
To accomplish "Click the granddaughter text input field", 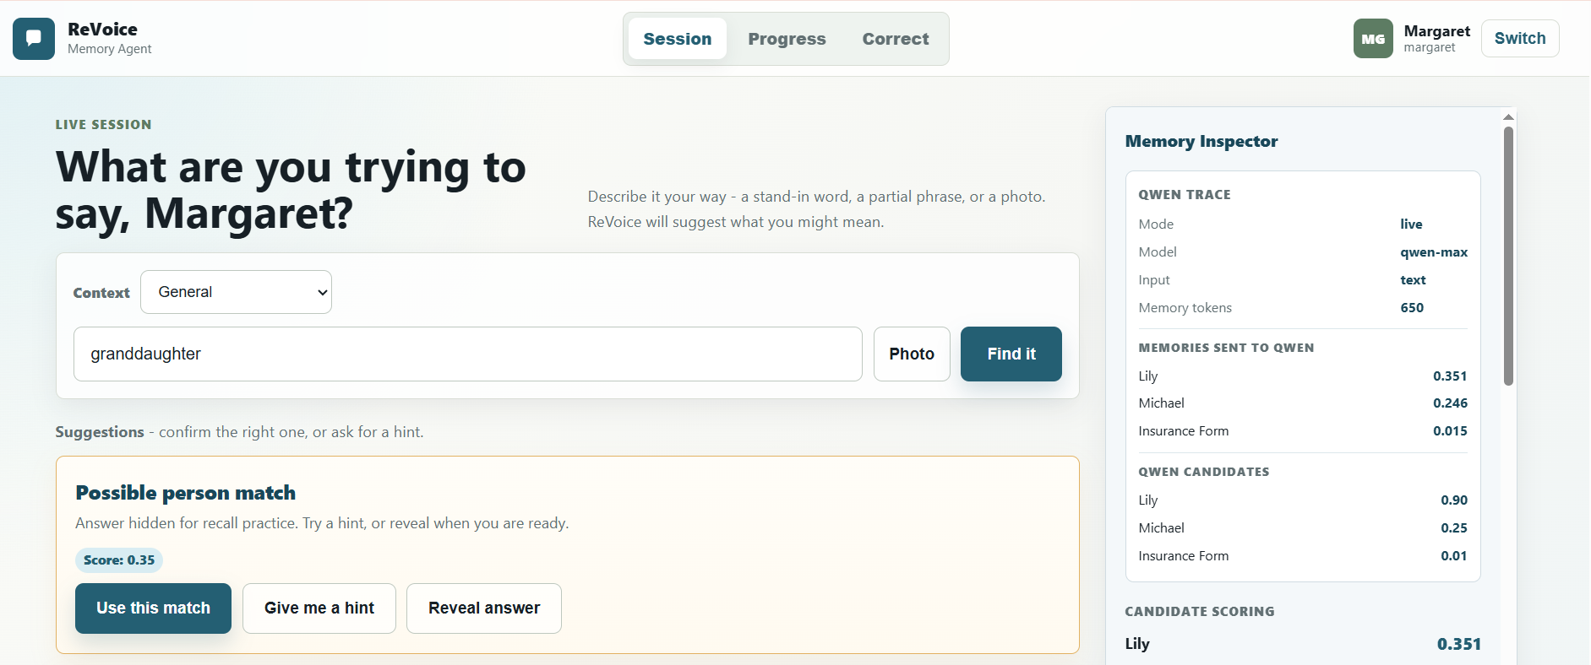I will (468, 354).
